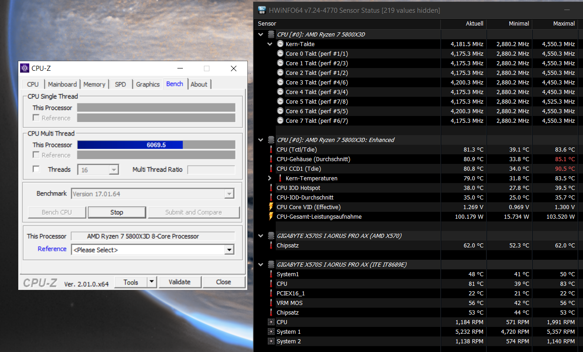The image size is (583, 352).
Task: Click the CPU-Gesamt-Leistungsaufnahme power icon
Action: 271,216
